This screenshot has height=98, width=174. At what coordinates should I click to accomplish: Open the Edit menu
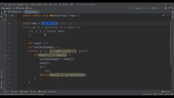(x=10, y=4)
